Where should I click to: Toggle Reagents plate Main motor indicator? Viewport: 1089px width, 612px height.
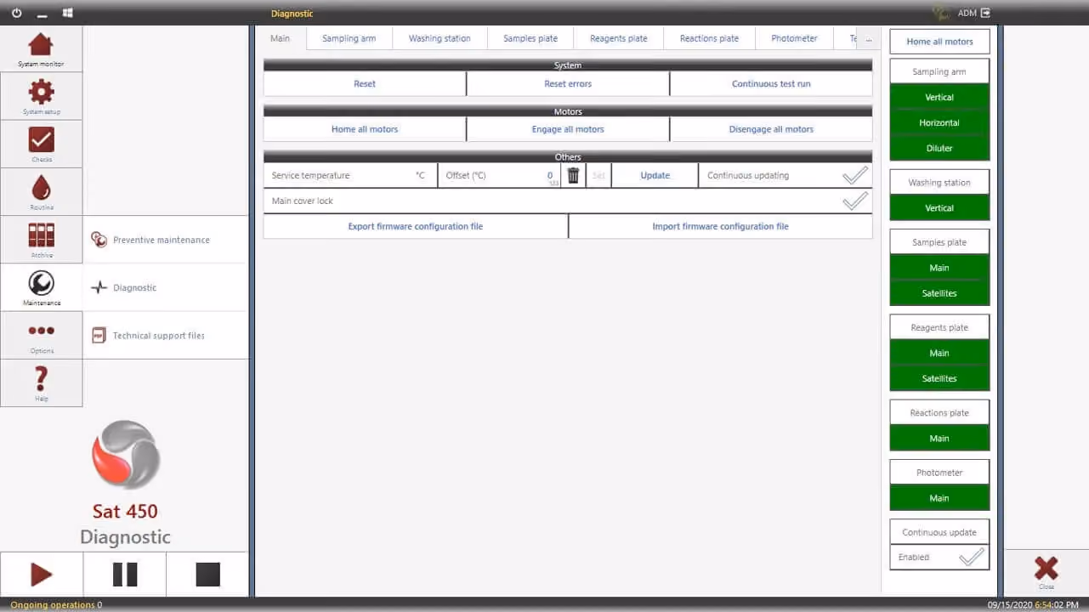(939, 353)
